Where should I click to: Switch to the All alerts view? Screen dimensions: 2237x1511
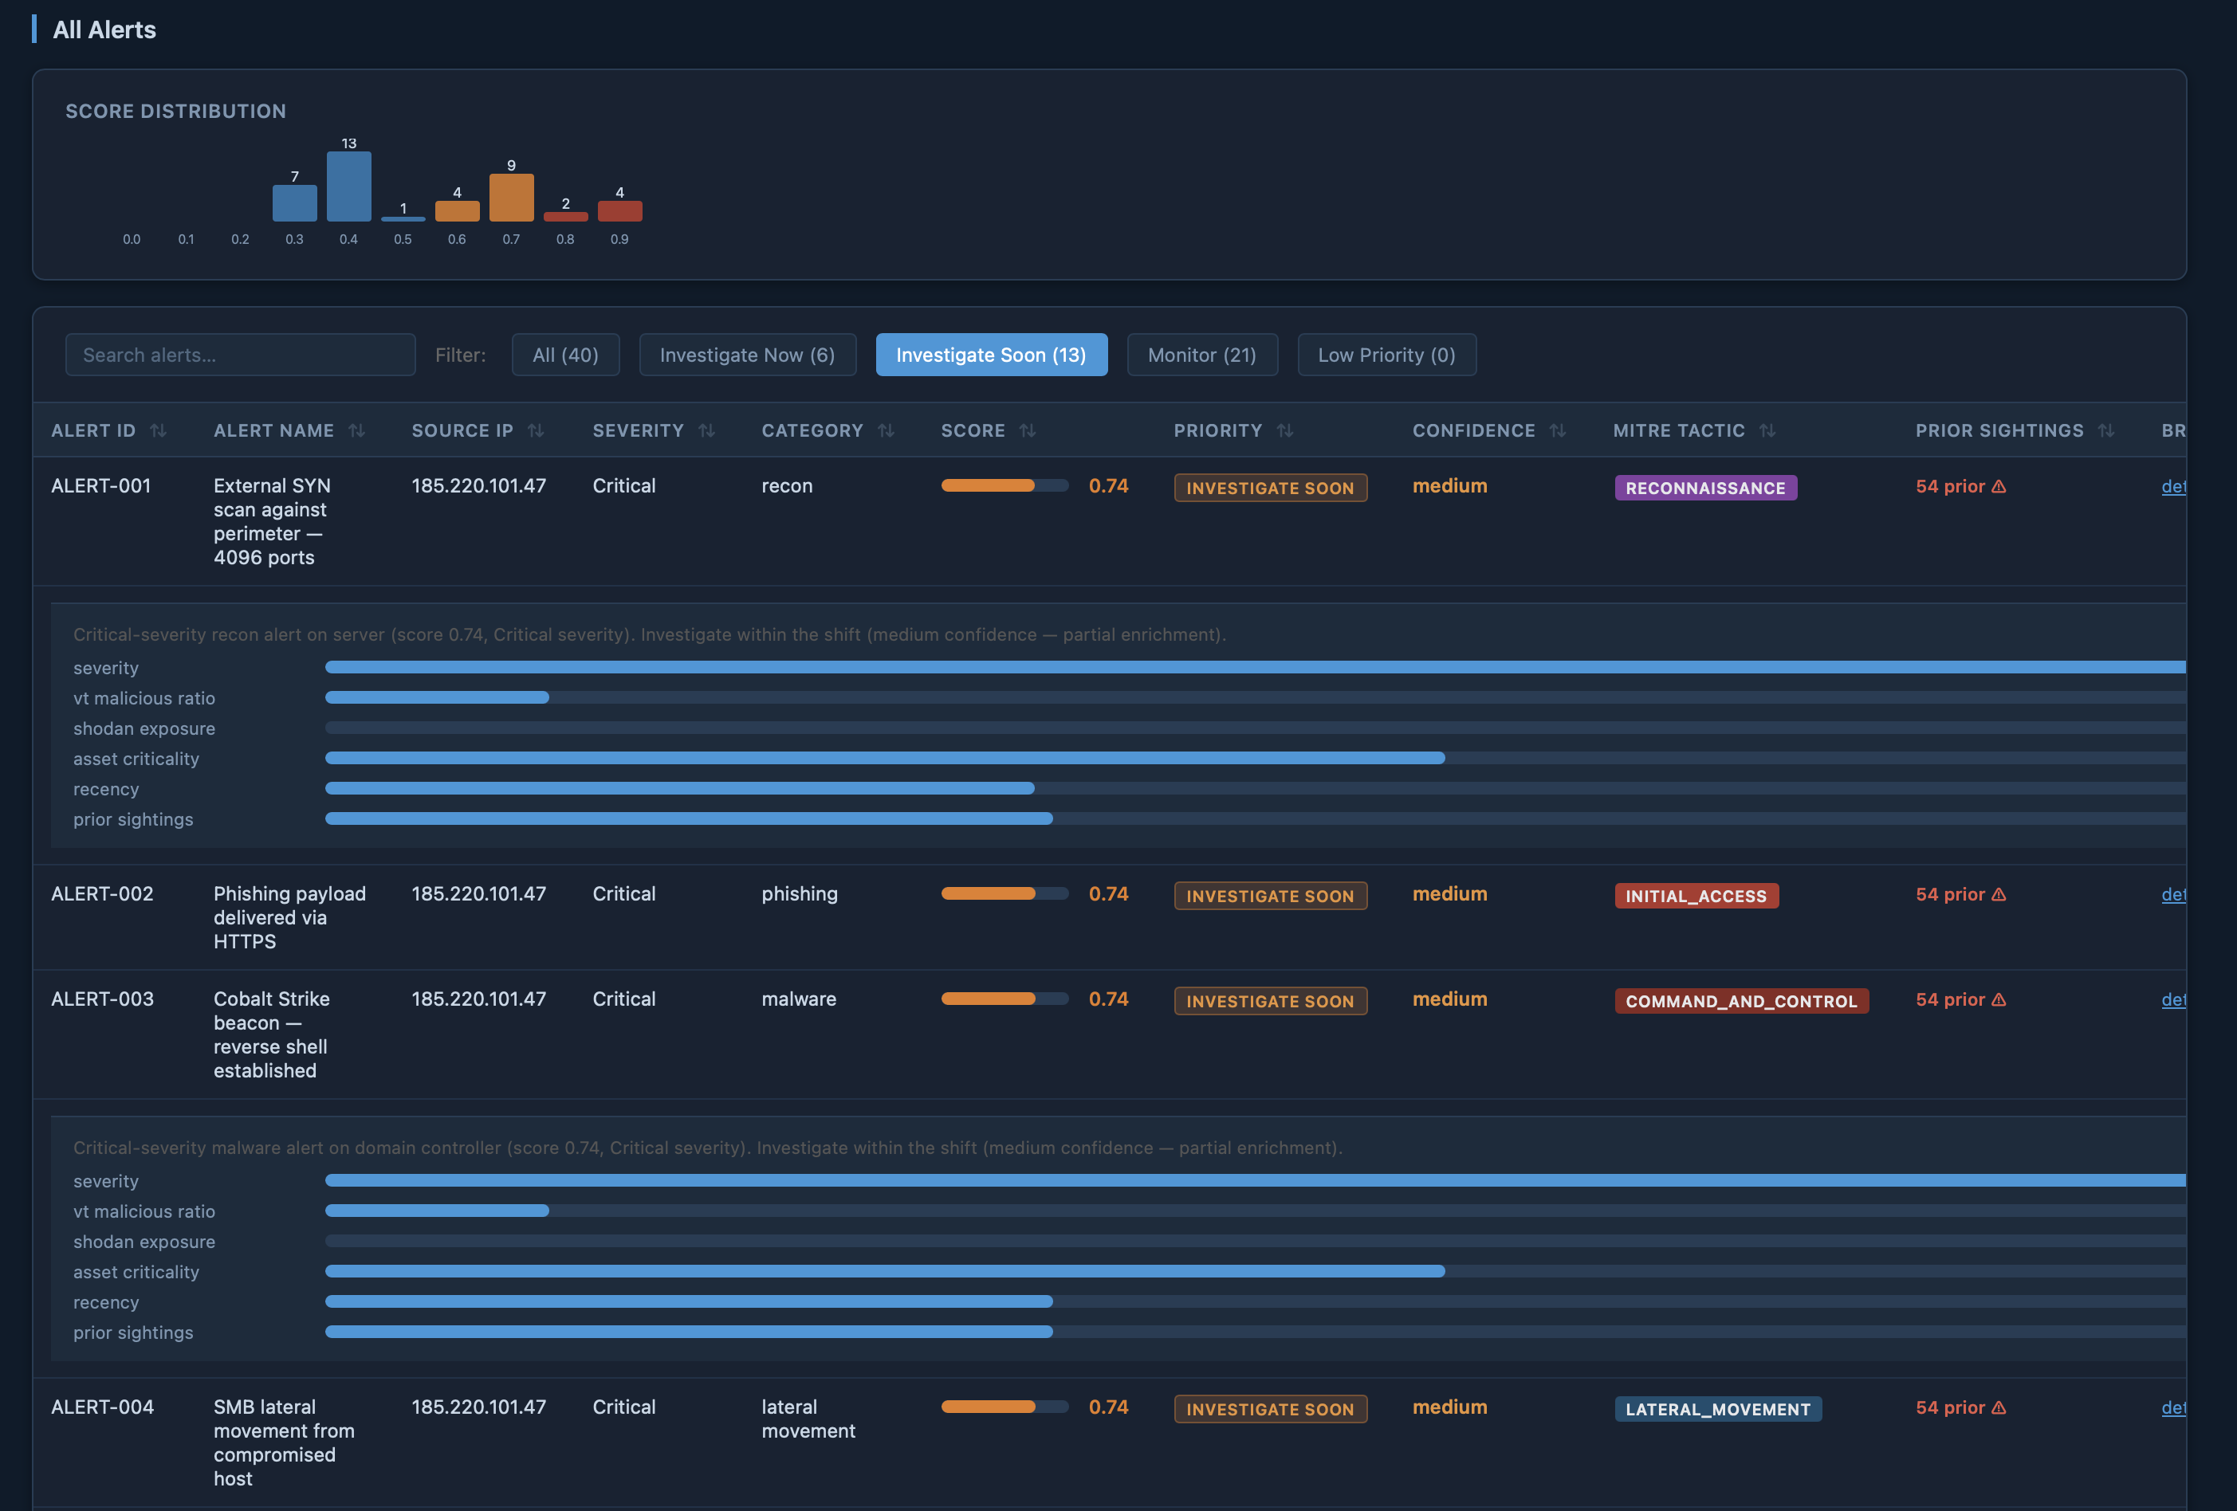(x=565, y=354)
